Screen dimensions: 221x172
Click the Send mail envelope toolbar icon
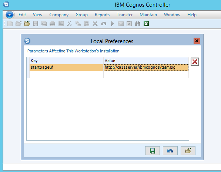tap(121, 24)
